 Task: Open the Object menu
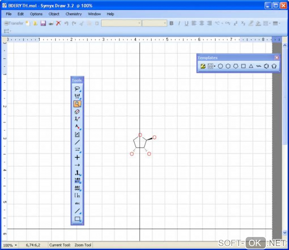(54, 14)
